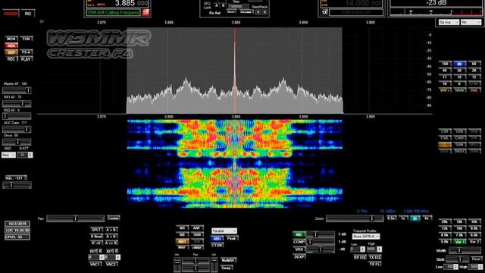This screenshot has width=485, height=273.
Task: Toggle the blue AVG averaging button
Action: point(217,238)
